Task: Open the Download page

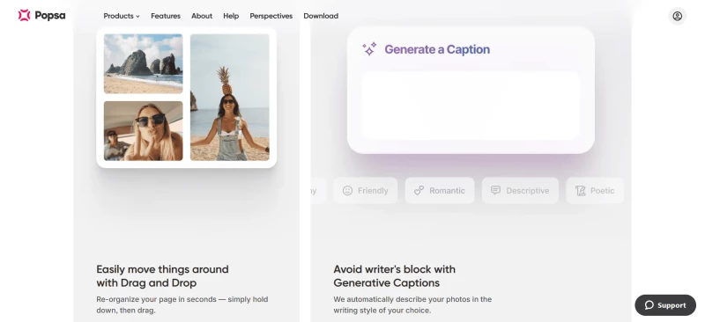Action: tap(321, 16)
